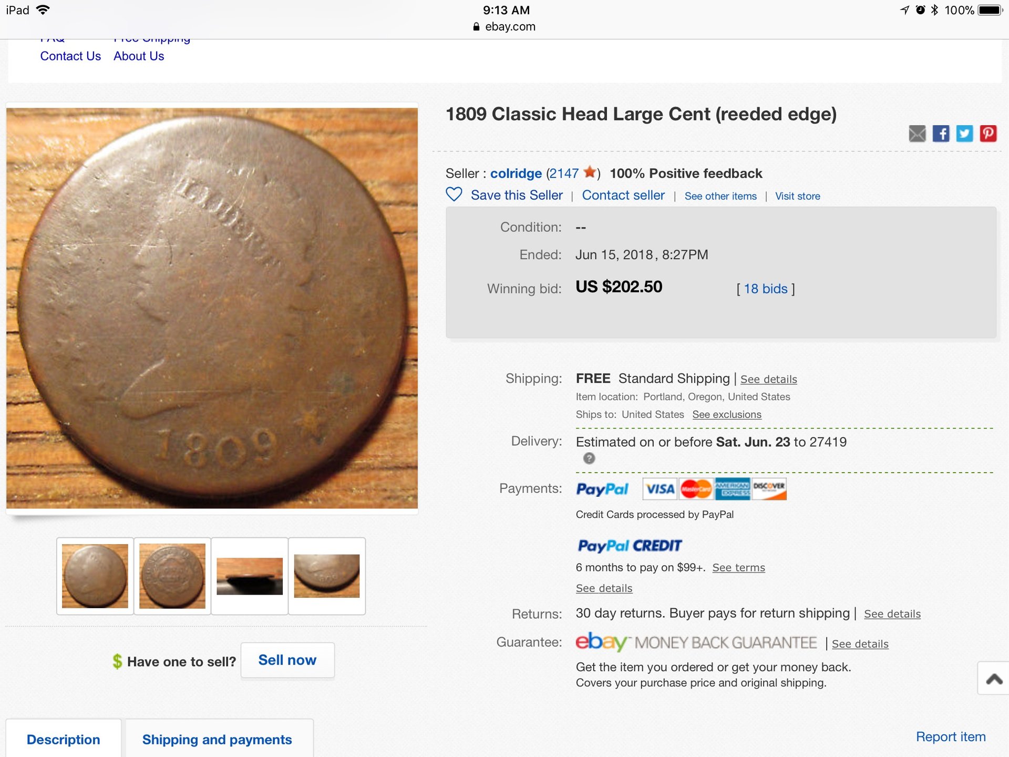The width and height of the screenshot is (1009, 757).
Task: Select the angled coin date thumbnail
Action: click(327, 576)
